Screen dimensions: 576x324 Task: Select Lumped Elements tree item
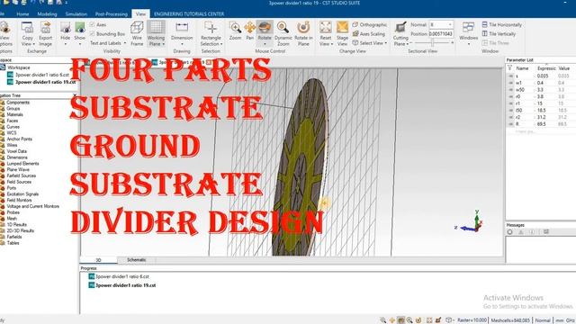pos(22,164)
